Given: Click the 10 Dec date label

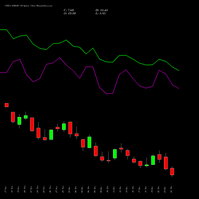Looking at the screenshot, I should 107,189.
